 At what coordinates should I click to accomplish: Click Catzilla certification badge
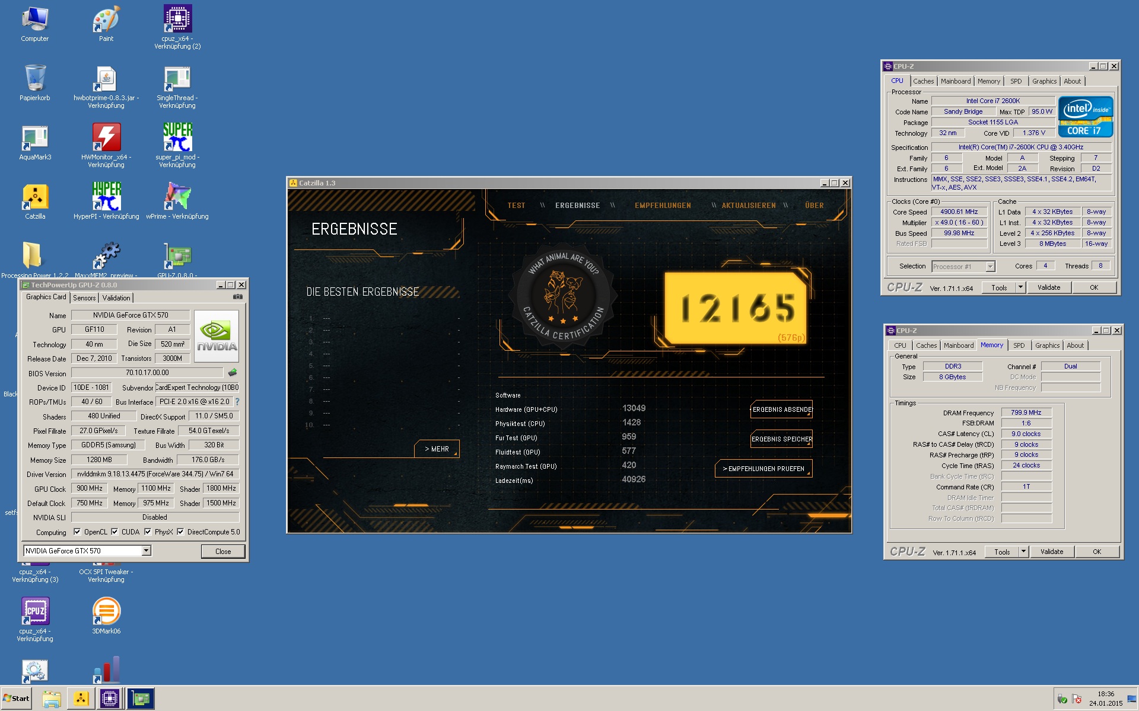[x=563, y=296]
